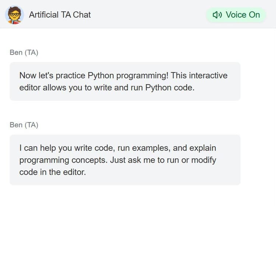Click the word "Voice" in the voice button
The width and height of the screenshot is (276, 276).
(236, 15)
